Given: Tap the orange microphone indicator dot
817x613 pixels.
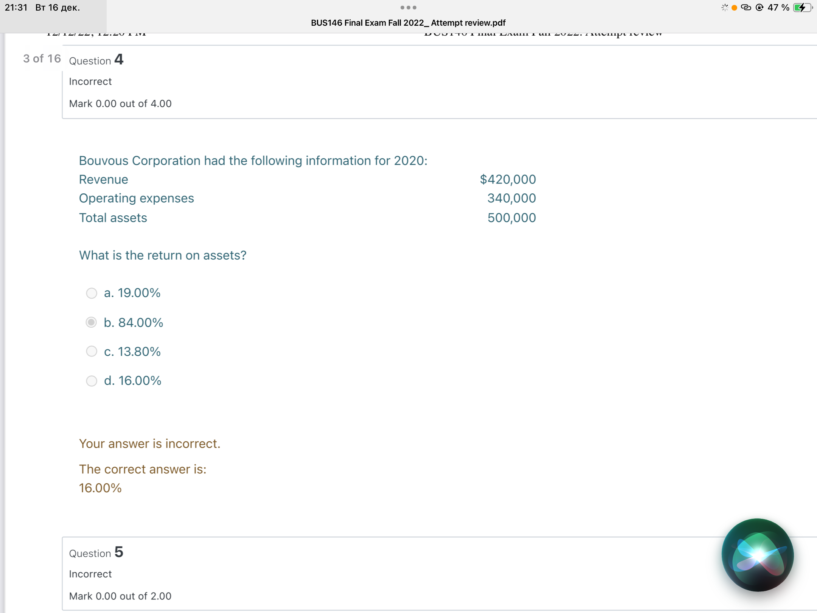Looking at the screenshot, I should tap(734, 8).
